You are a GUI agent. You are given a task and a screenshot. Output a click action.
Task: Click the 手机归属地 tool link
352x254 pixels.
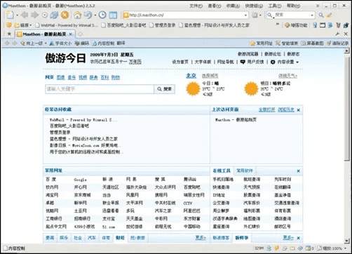(x=223, y=180)
